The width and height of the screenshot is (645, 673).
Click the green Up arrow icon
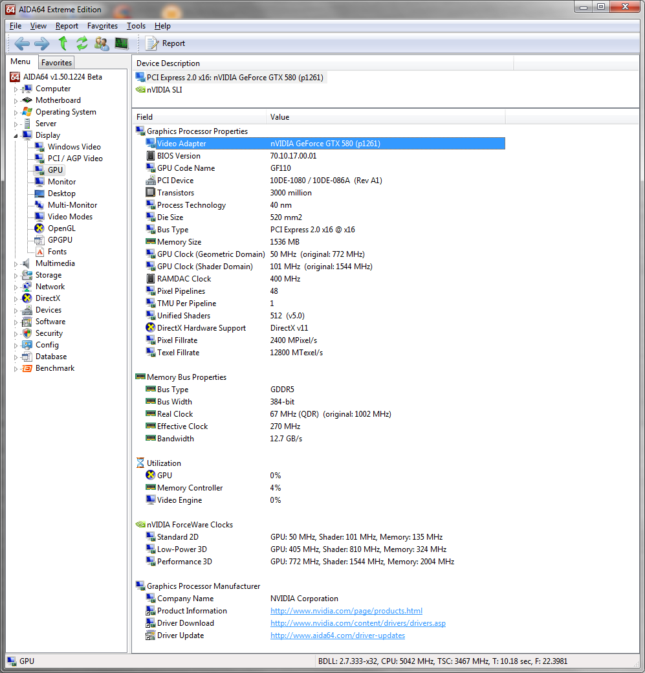coord(63,43)
